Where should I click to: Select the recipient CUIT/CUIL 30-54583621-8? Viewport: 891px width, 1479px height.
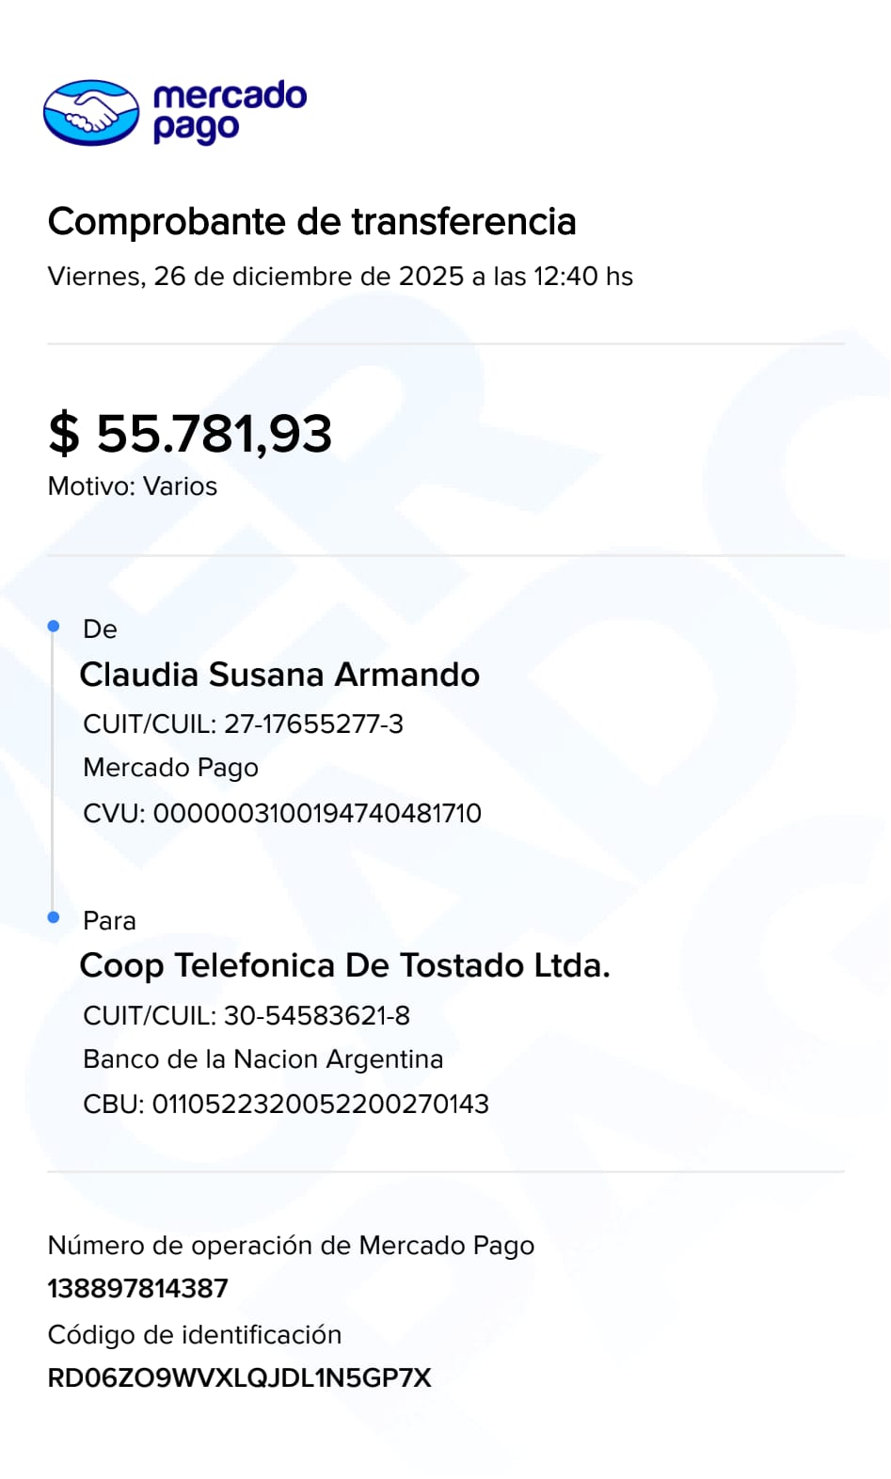247,1015
